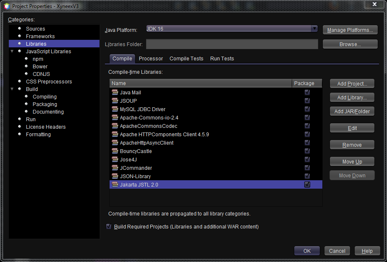
Task: Click the Libraries Folder input field
Action: (232, 44)
